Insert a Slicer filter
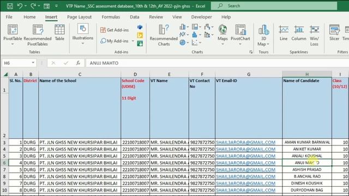349x196 pixels. 334,33
